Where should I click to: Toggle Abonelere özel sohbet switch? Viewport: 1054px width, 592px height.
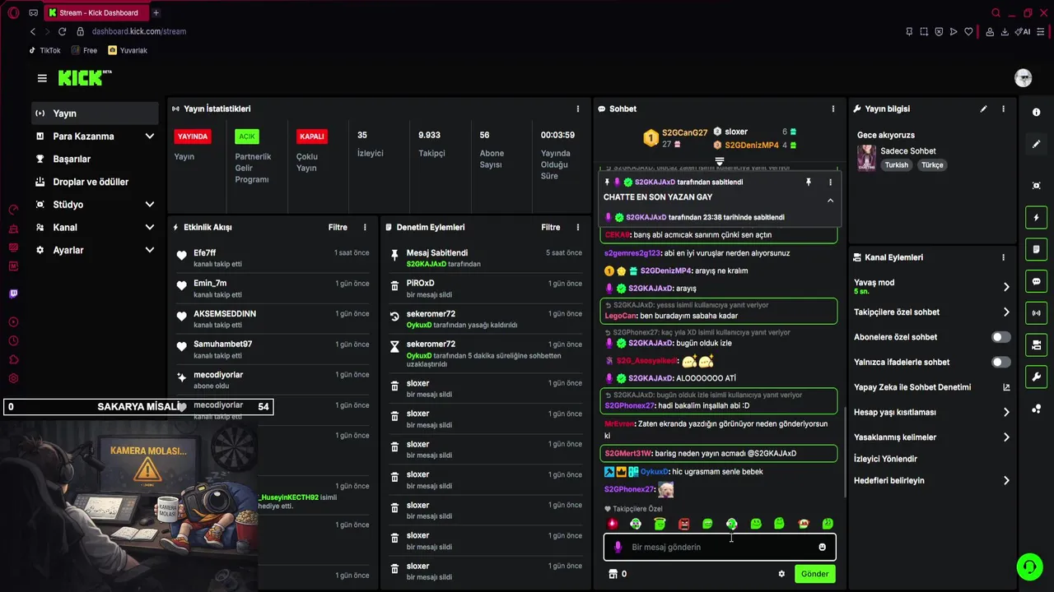[1000, 337]
